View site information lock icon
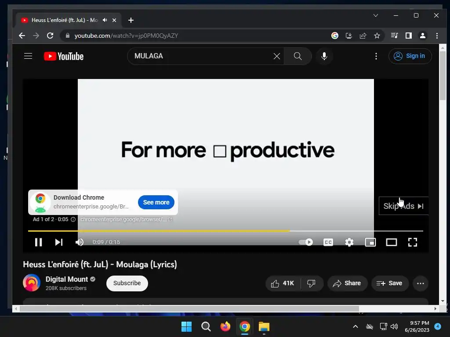450x337 pixels. [68, 36]
